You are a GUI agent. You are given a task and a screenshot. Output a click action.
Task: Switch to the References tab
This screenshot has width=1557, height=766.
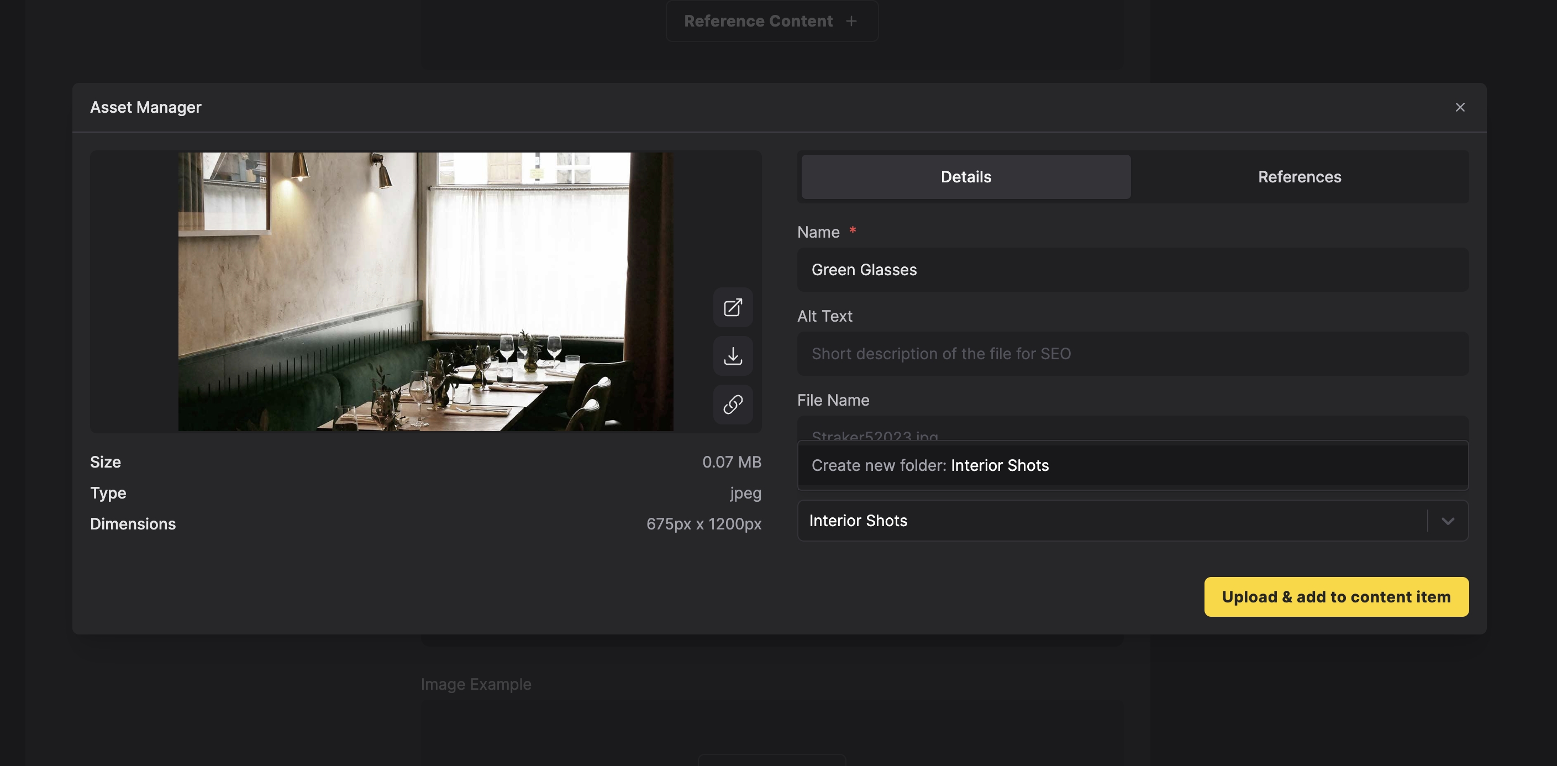1299,177
